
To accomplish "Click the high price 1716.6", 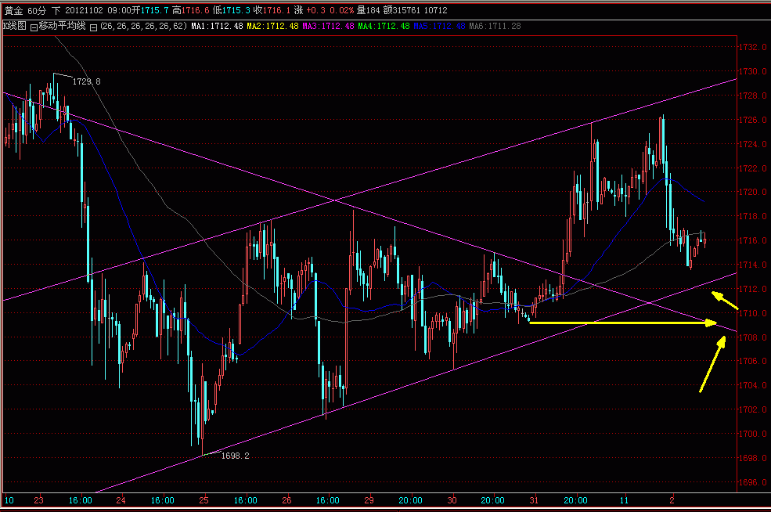I will pos(195,10).
